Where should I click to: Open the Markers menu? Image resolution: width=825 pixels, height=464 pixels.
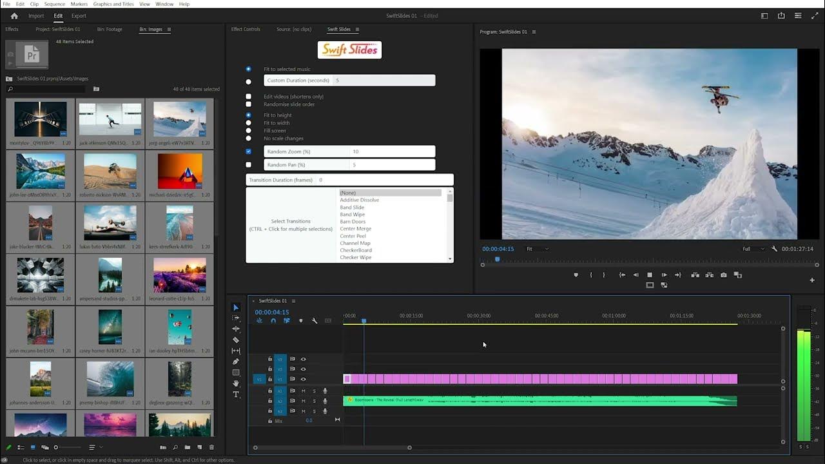coord(79,4)
